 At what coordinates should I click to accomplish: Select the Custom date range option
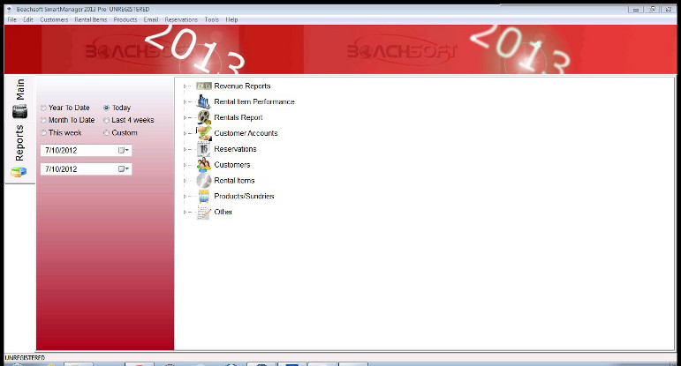[120, 132]
